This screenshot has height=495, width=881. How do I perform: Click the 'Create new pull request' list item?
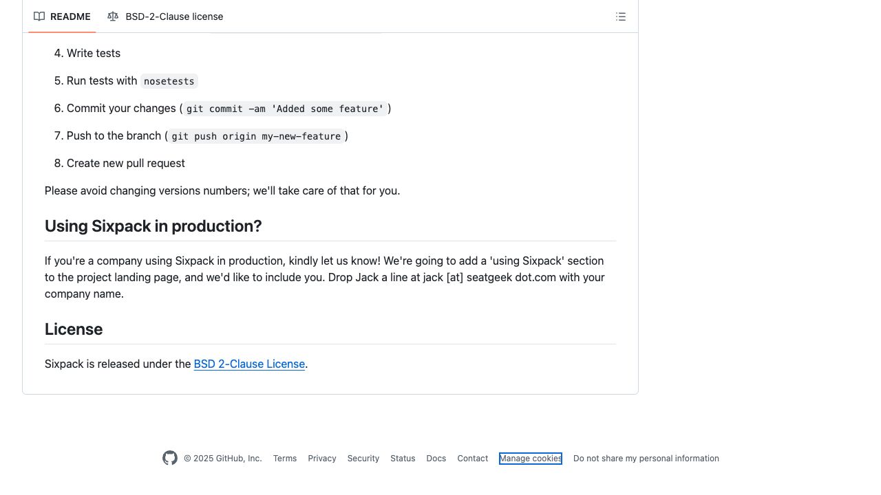click(x=126, y=163)
